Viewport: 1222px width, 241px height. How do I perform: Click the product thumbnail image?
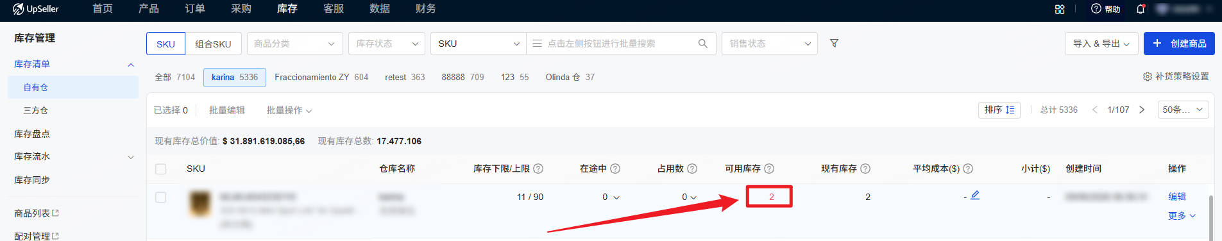pos(199,204)
